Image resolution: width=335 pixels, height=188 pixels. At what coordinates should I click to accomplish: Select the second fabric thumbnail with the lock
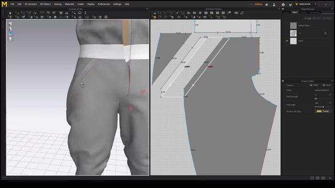tap(293, 33)
